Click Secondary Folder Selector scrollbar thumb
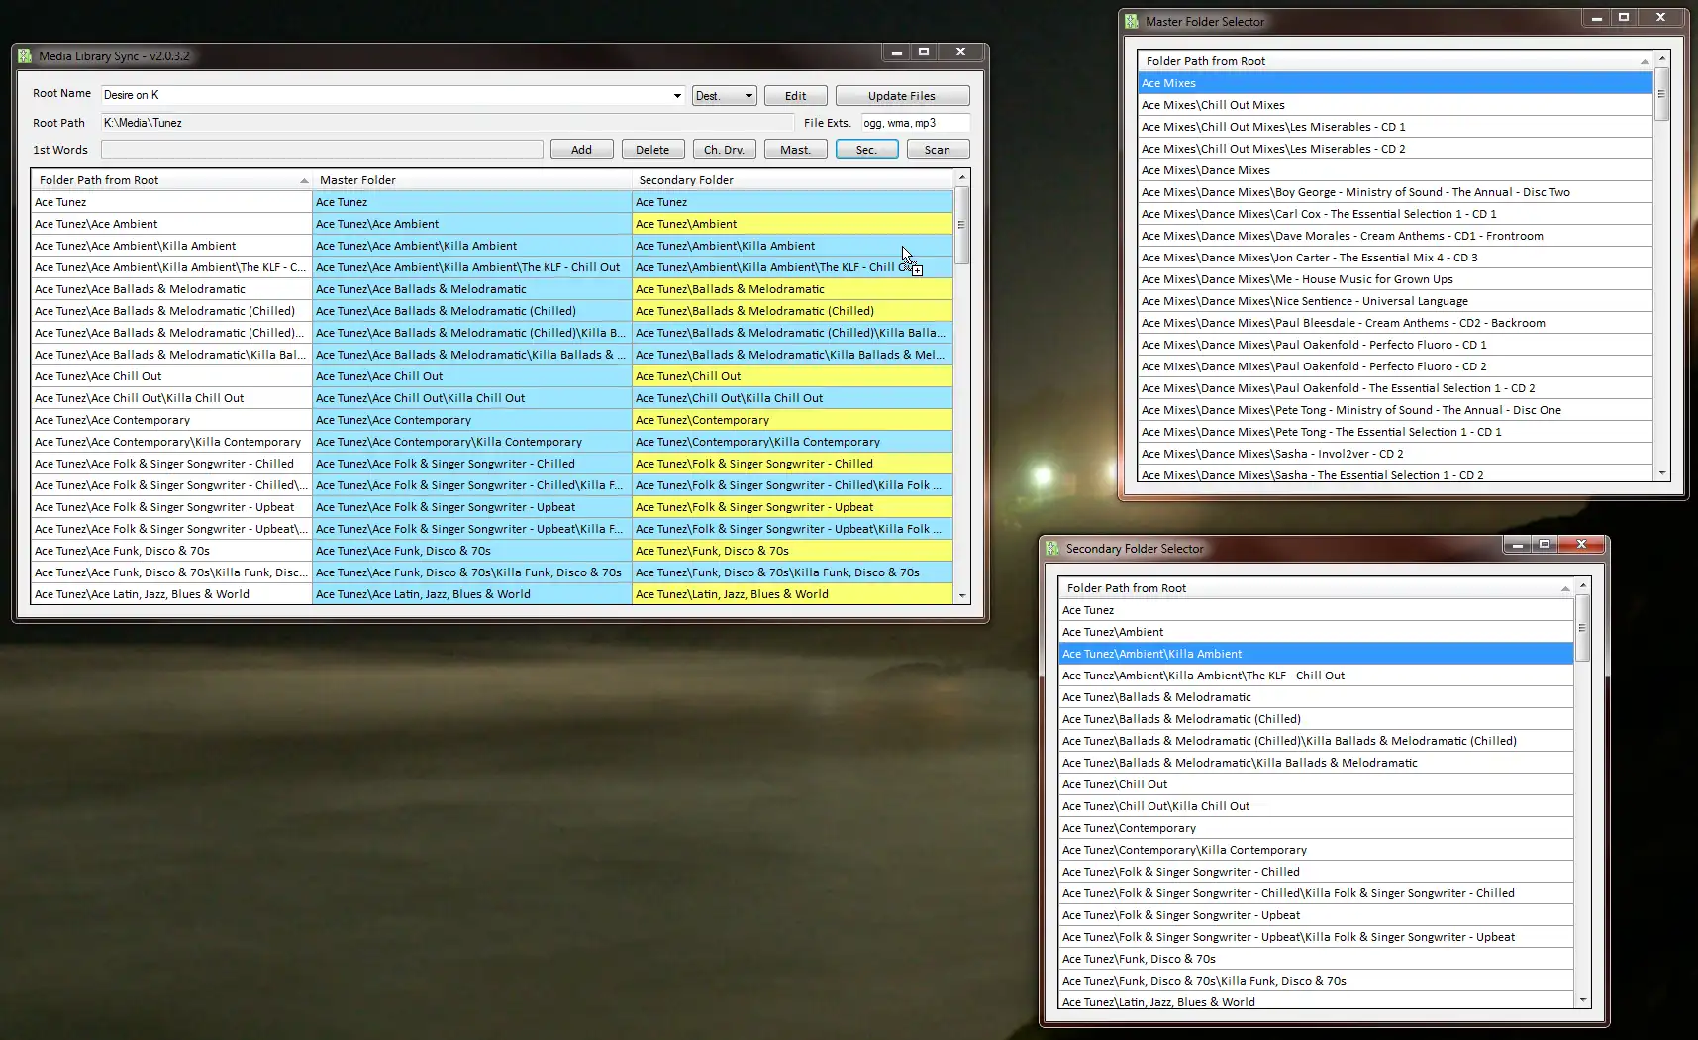 coord(1583,628)
